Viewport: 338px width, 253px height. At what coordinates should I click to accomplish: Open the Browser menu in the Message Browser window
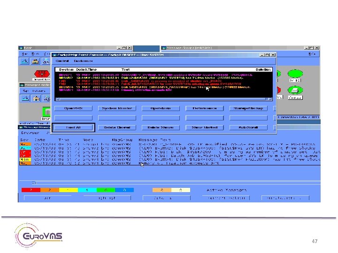(x=30, y=133)
